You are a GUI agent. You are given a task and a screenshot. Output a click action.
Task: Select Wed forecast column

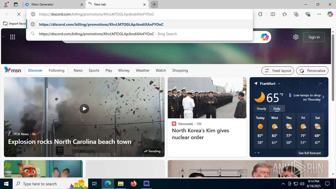pos(275,131)
